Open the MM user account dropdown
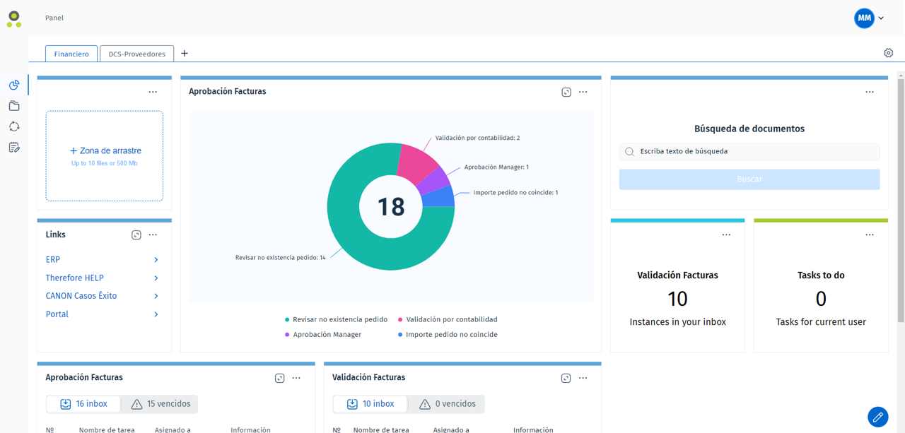The height and width of the screenshot is (433, 905). (870, 18)
